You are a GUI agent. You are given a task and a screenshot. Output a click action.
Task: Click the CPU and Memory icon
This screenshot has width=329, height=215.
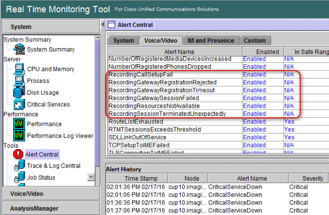coord(20,69)
